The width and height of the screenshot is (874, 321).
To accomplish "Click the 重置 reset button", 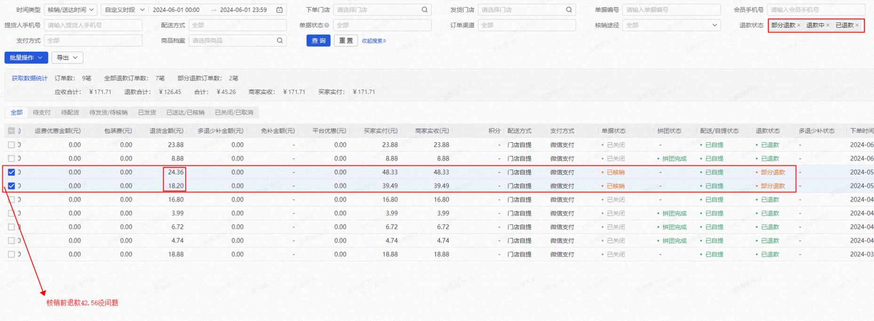I will [346, 41].
